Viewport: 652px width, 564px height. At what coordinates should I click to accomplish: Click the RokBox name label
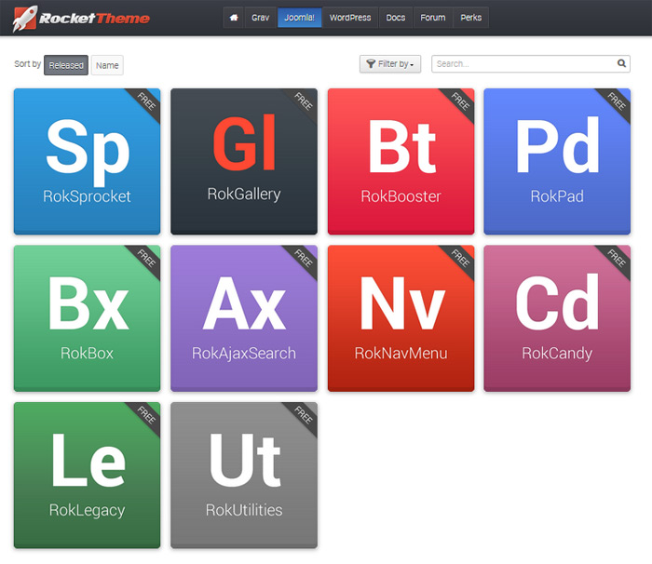click(87, 354)
